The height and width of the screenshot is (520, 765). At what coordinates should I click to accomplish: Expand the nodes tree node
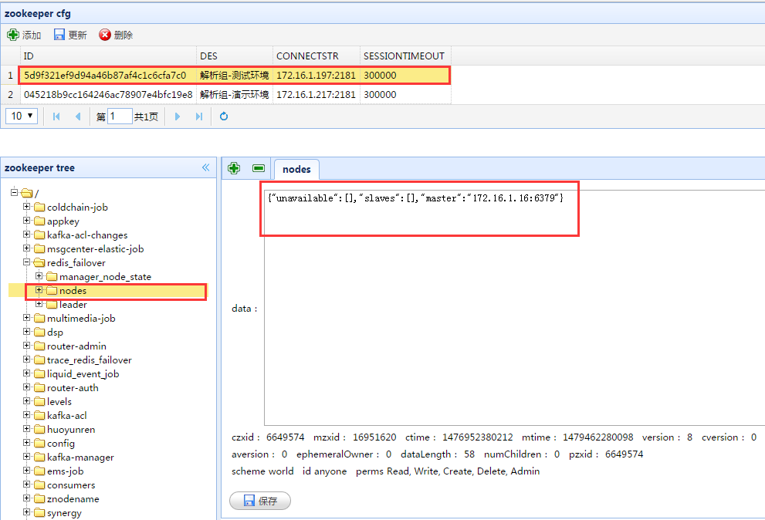[39, 290]
